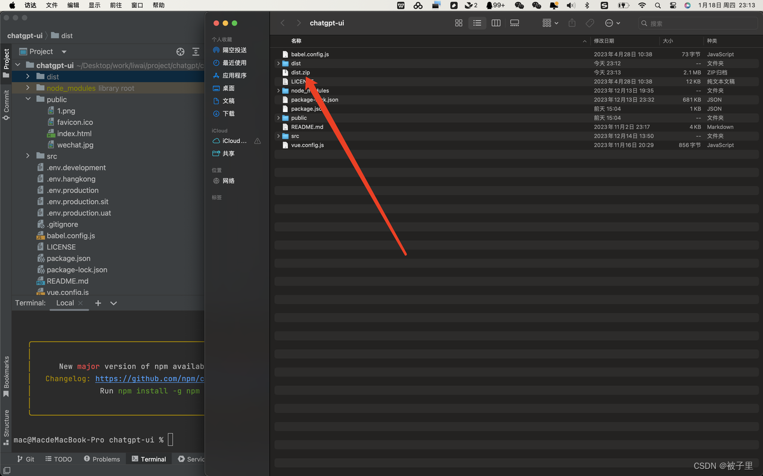This screenshot has height=476, width=763.
Task: Open the Bookmarks tool window side tab
Action: point(6,377)
